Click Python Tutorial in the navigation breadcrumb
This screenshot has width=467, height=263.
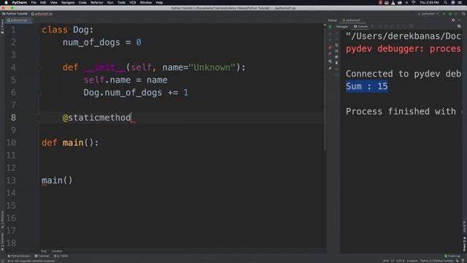click(15, 14)
